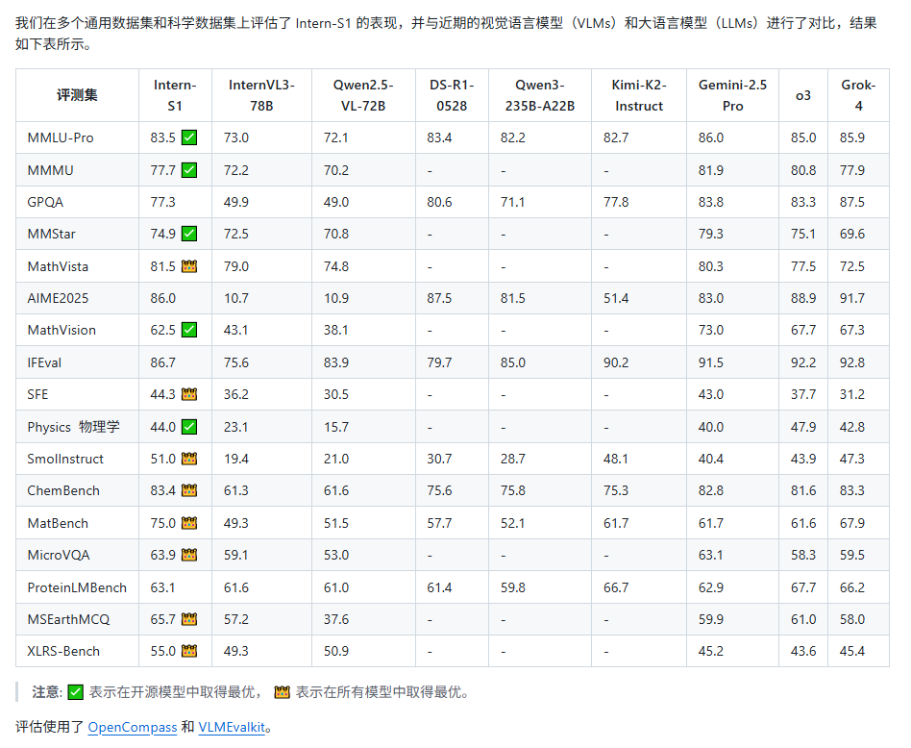911x748 pixels.
Task: Select the ChemBench row label
Action: point(63,490)
